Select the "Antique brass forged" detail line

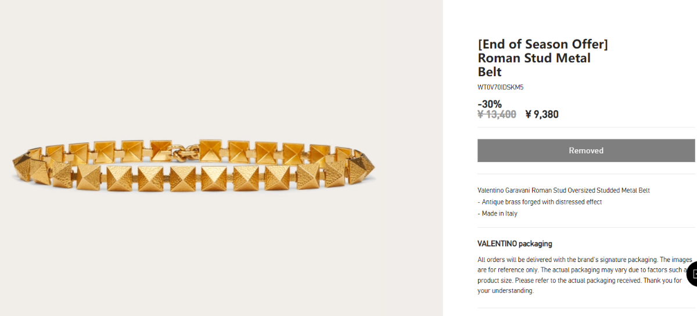coord(541,202)
